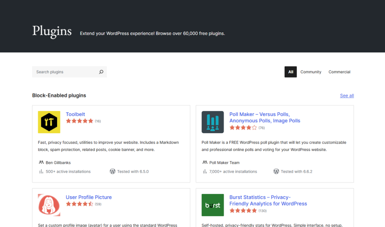385x227 pixels.
Task: Click the bar chart icon beside 500+ active installations
Action: point(41,171)
